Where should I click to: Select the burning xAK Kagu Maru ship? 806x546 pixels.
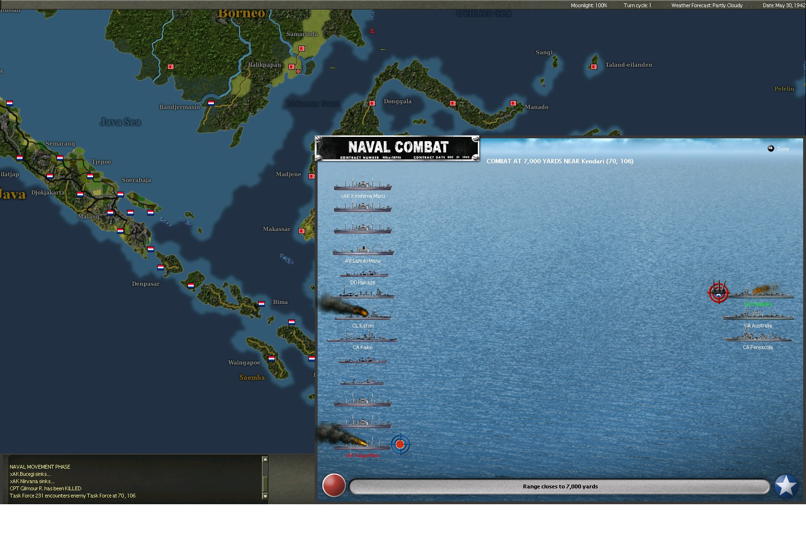coord(363,444)
